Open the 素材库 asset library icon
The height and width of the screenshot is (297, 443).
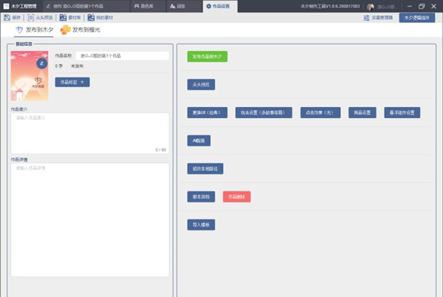pos(63,17)
